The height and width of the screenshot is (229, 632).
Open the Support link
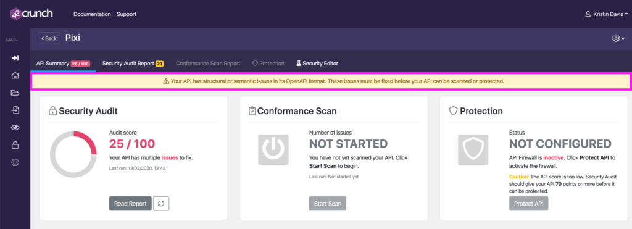click(x=127, y=14)
